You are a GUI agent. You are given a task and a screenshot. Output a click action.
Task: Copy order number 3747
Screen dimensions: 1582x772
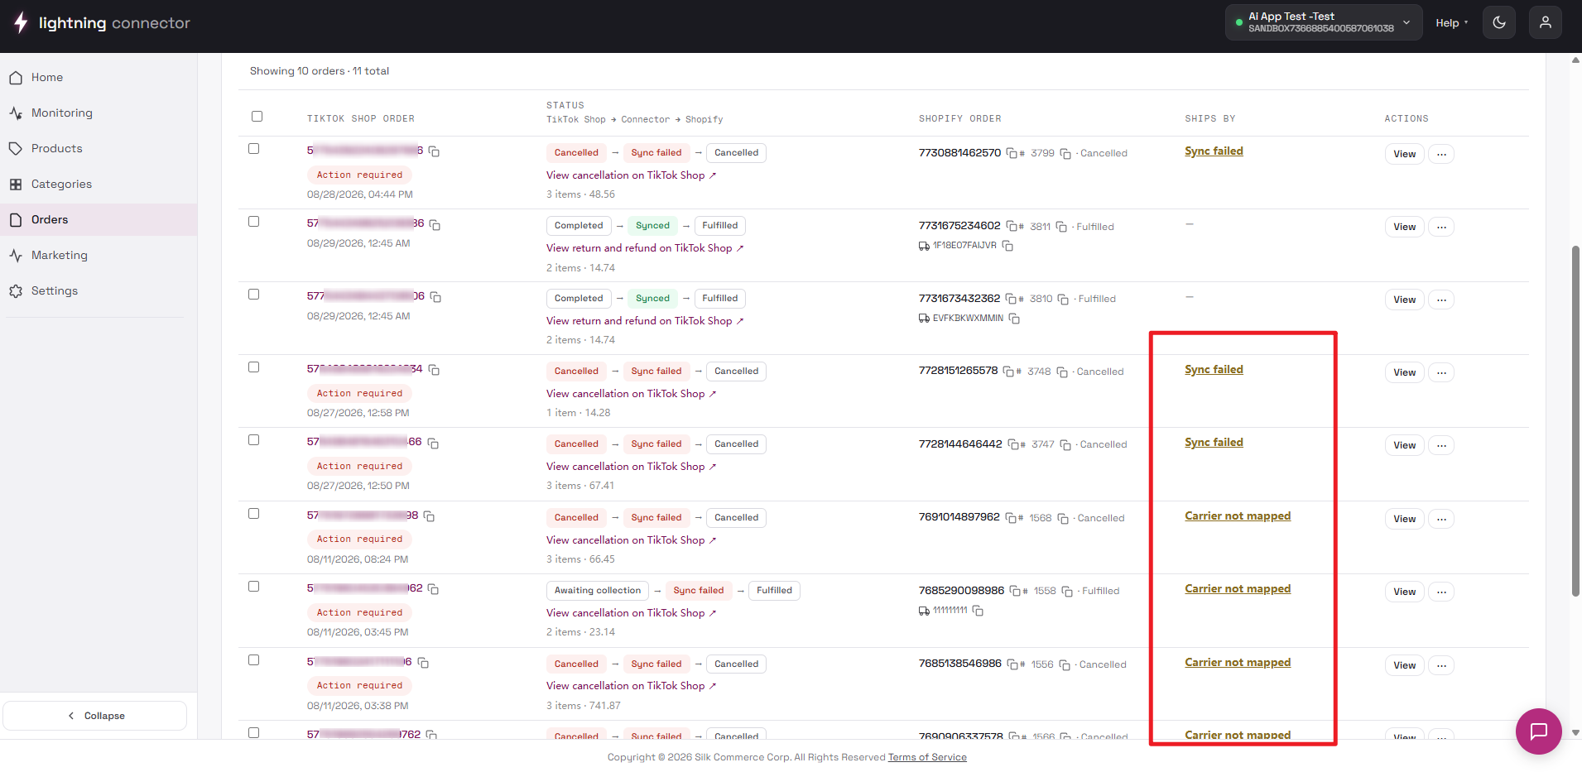click(x=1065, y=444)
